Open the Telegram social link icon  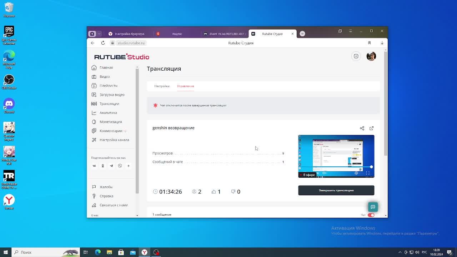tap(111, 166)
